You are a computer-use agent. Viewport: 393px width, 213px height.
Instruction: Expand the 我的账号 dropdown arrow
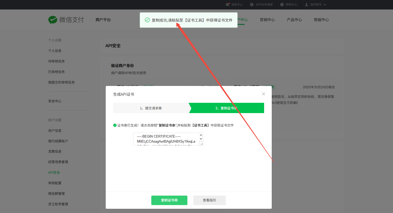coord(324,5)
